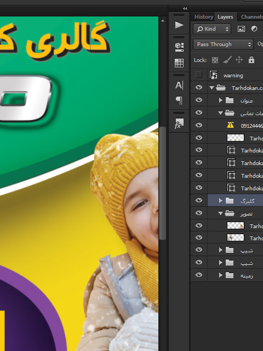Filter layers by adjustment layers icon

coord(254,29)
